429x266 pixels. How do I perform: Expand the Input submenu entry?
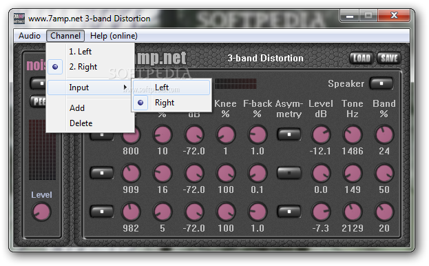(90, 88)
